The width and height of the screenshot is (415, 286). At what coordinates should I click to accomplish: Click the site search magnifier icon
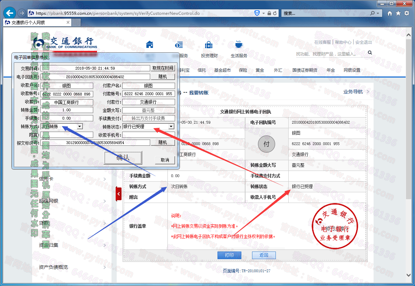coord(370,53)
